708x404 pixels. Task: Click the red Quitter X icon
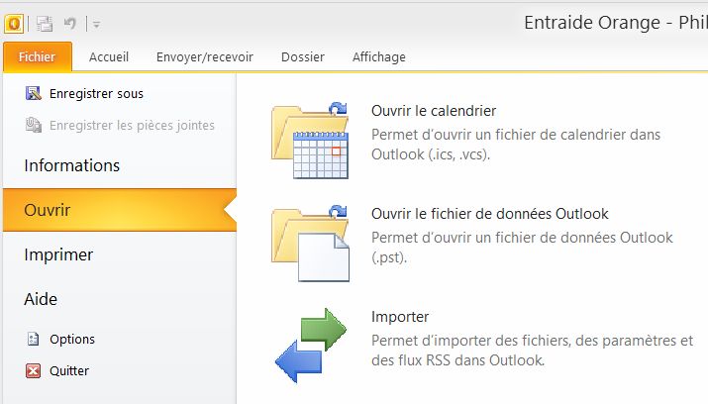click(x=33, y=371)
